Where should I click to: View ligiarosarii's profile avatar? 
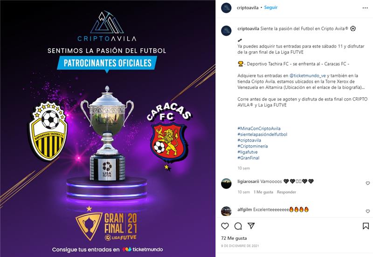point(226,183)
